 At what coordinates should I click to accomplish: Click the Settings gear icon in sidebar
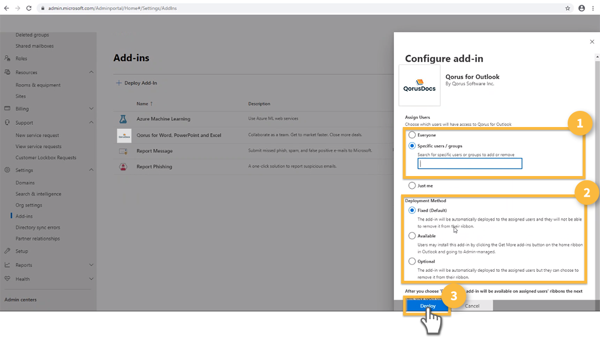[x=7, y=170]
